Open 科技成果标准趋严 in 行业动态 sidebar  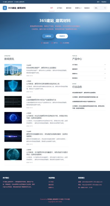click(x=84, y=93)
